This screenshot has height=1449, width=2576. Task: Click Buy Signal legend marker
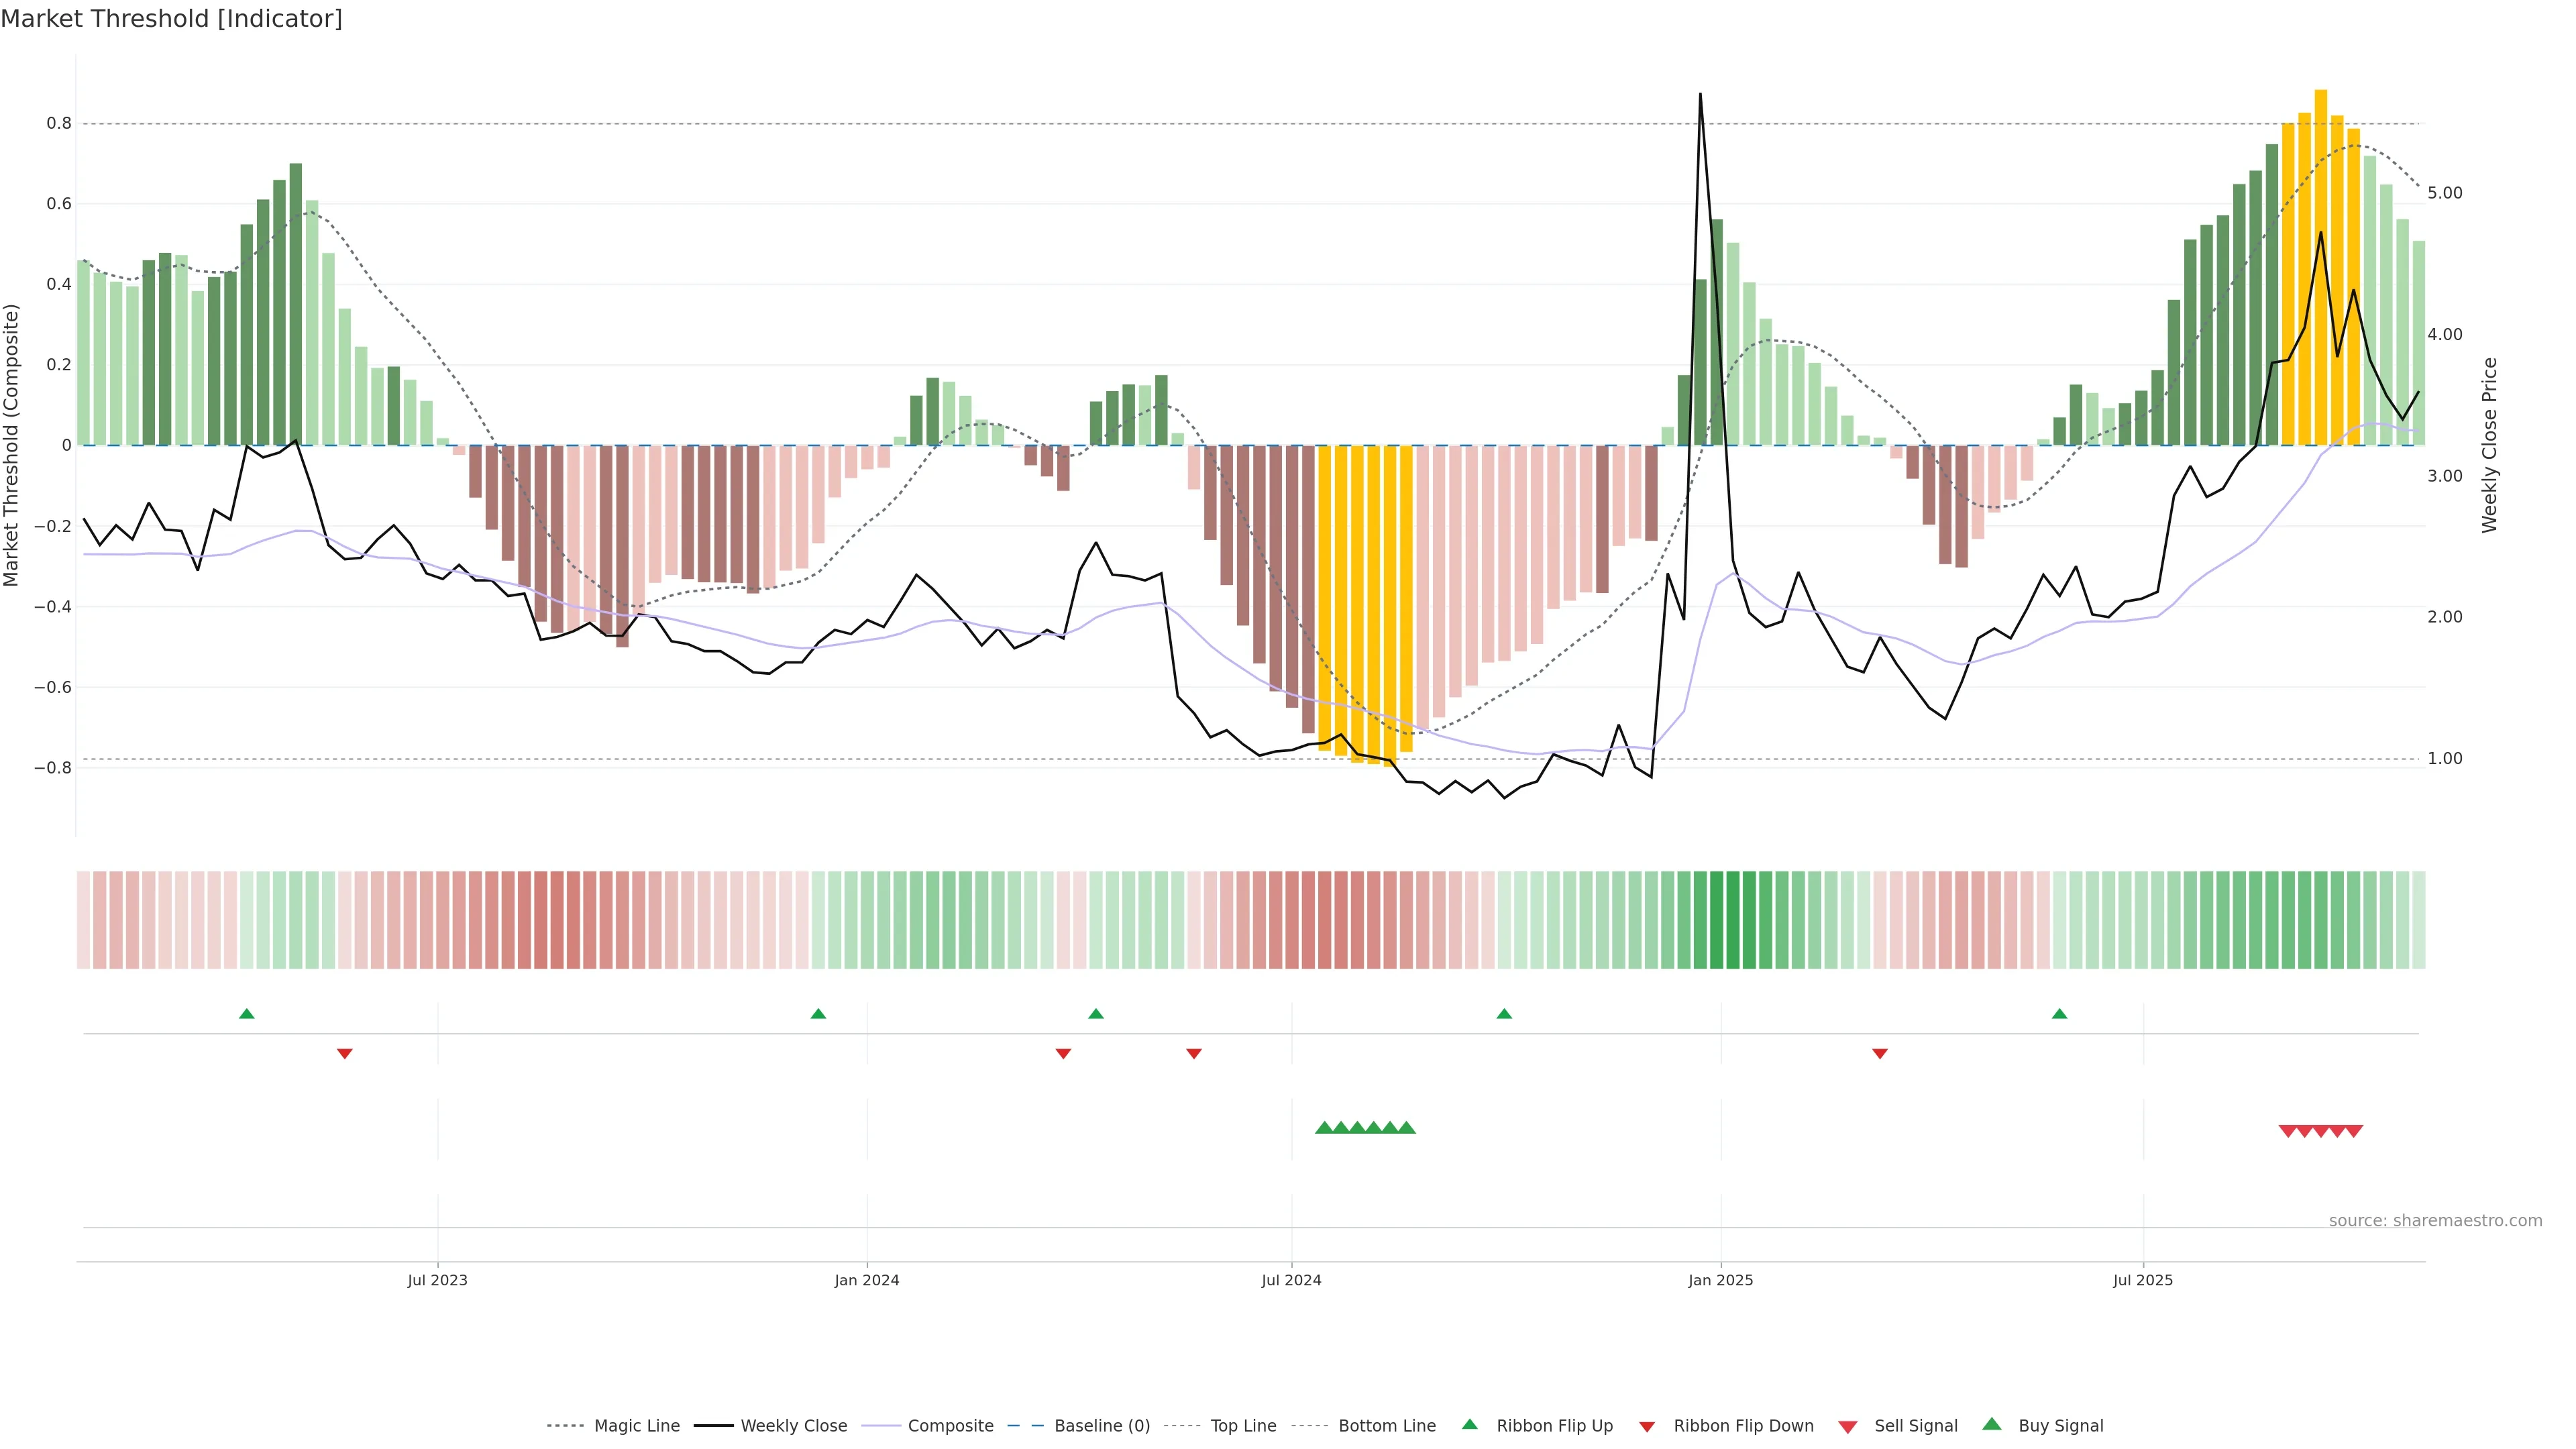coord(1992,1425)
